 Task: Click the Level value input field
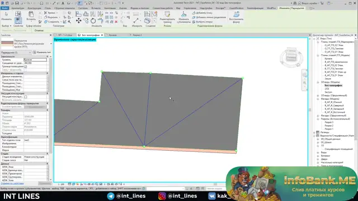point(35,60)
